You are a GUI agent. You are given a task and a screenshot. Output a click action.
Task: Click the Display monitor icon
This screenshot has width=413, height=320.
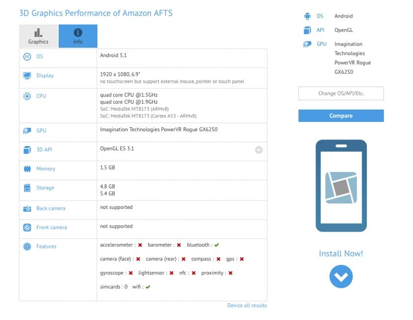pos(27,76)
